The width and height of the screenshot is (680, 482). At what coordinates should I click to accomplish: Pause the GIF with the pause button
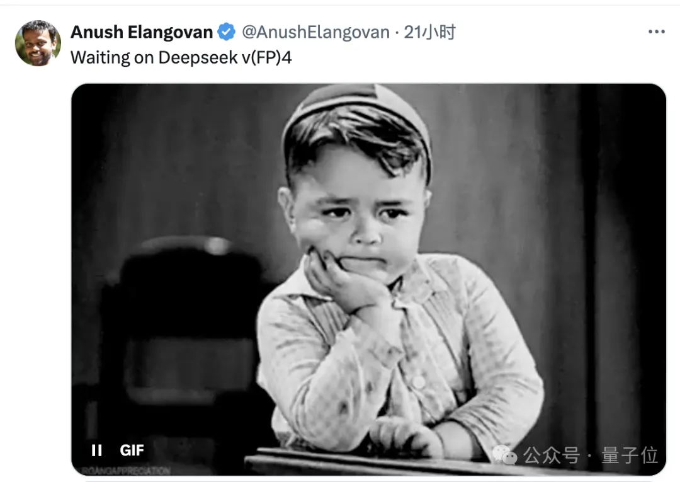(x=97, y=450)
